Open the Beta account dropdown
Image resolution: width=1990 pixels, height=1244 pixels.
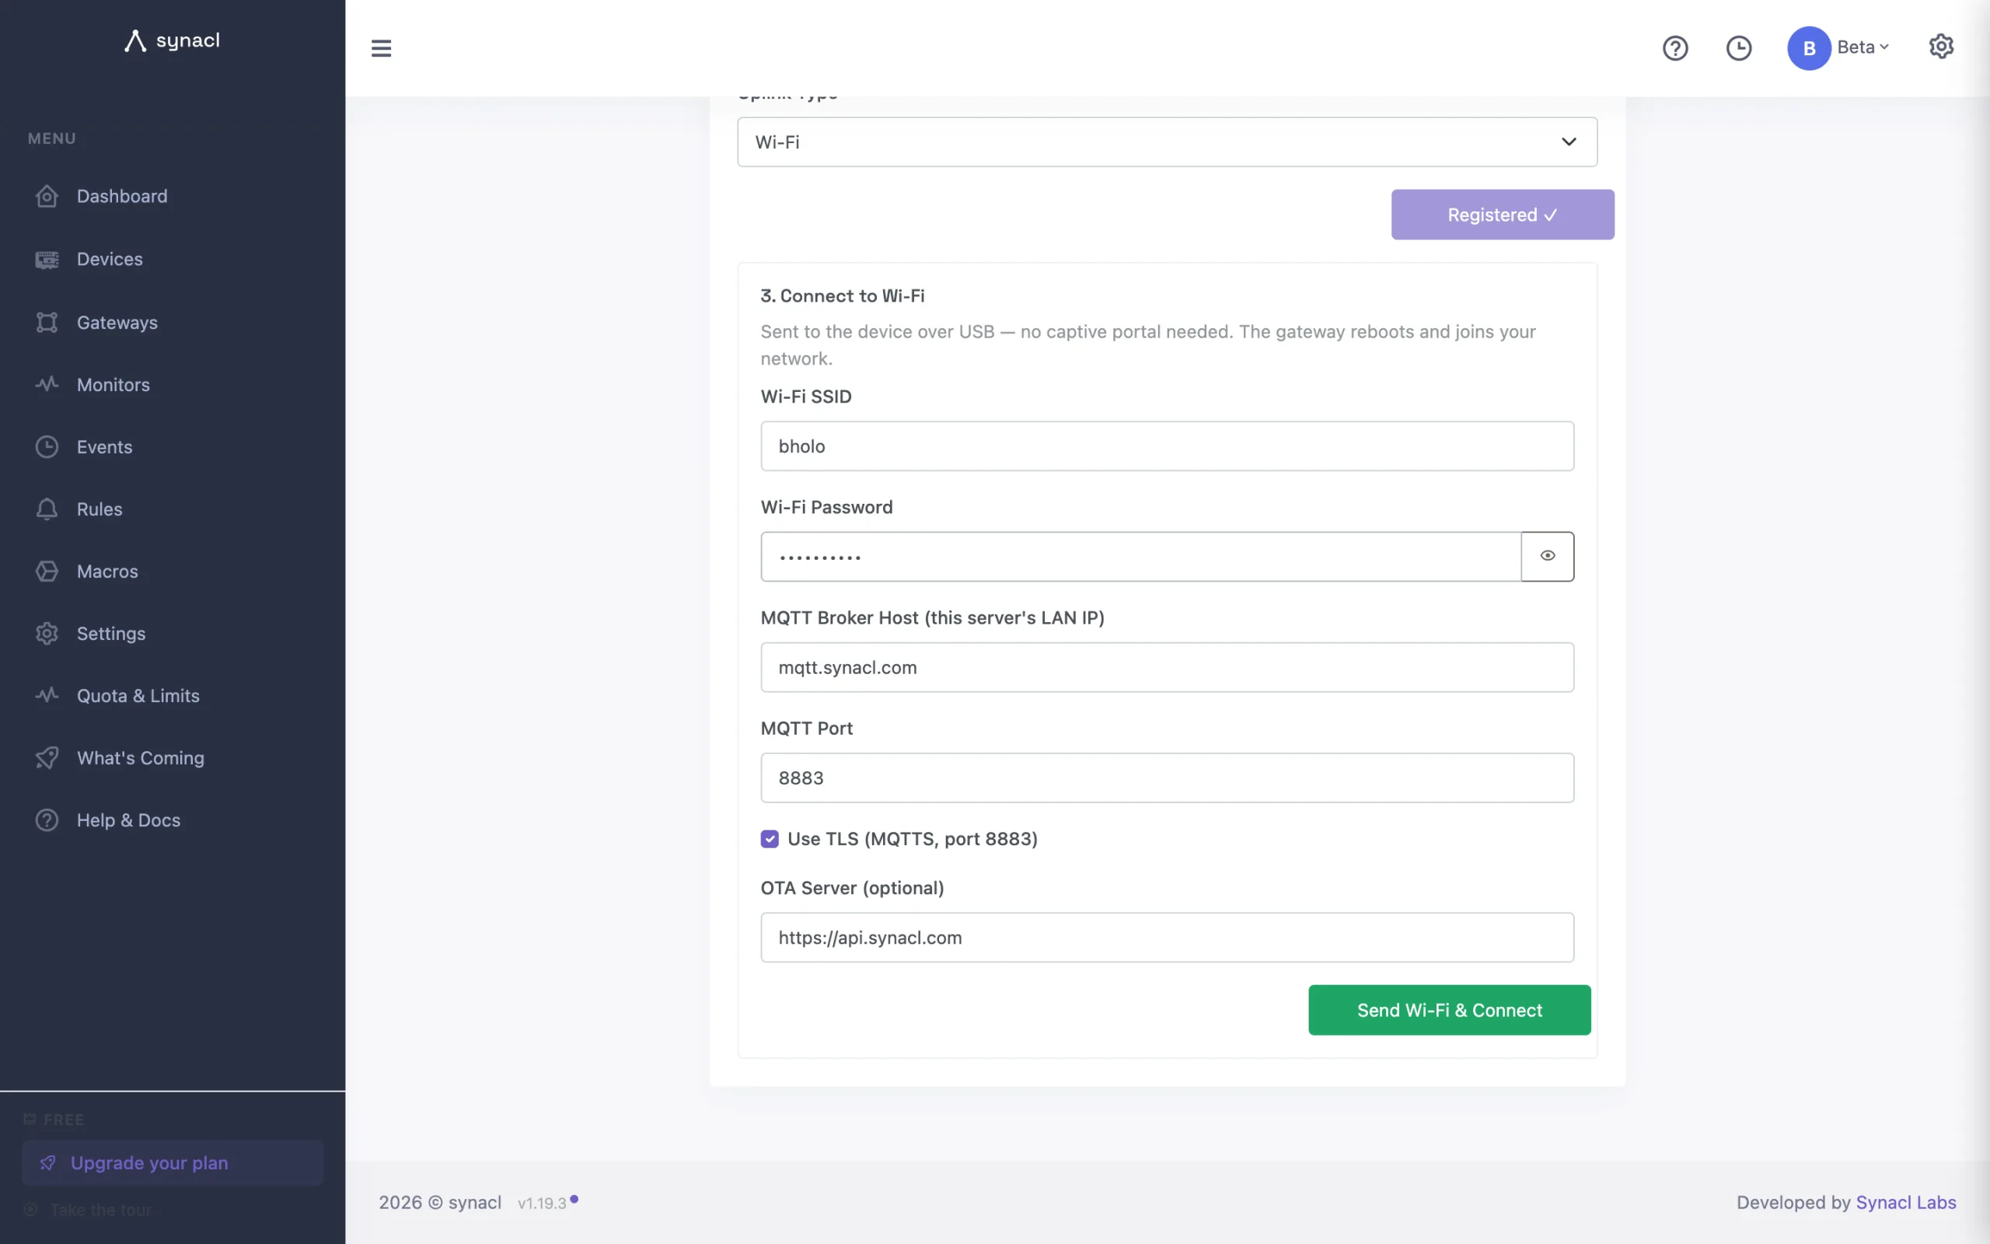click(x=1863, y=47)
